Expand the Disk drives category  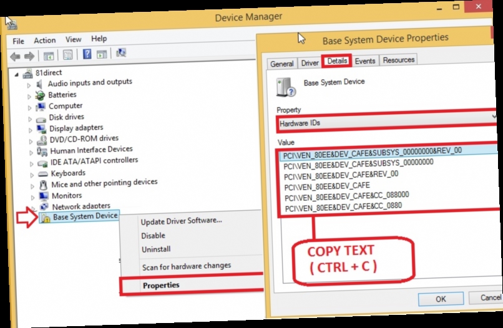tap(30, 119)
